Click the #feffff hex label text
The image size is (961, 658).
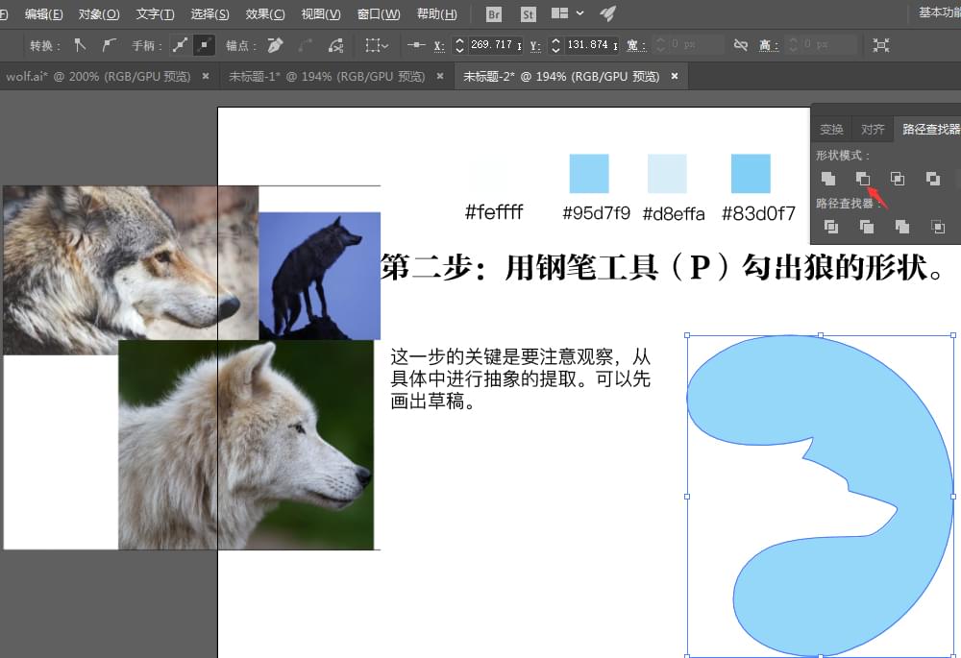tap(493, 212)
